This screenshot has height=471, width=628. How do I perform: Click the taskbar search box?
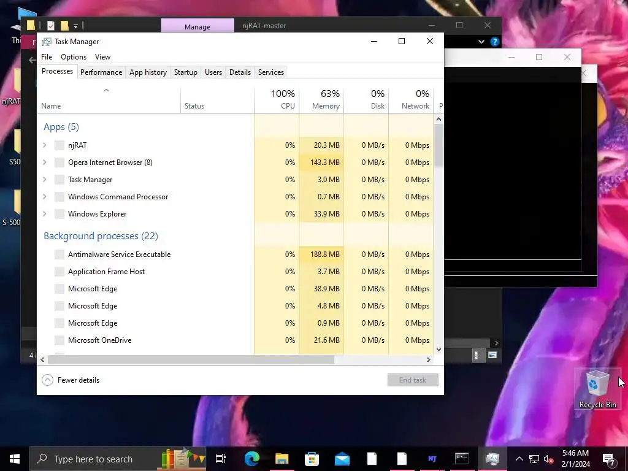pos(118,459)
